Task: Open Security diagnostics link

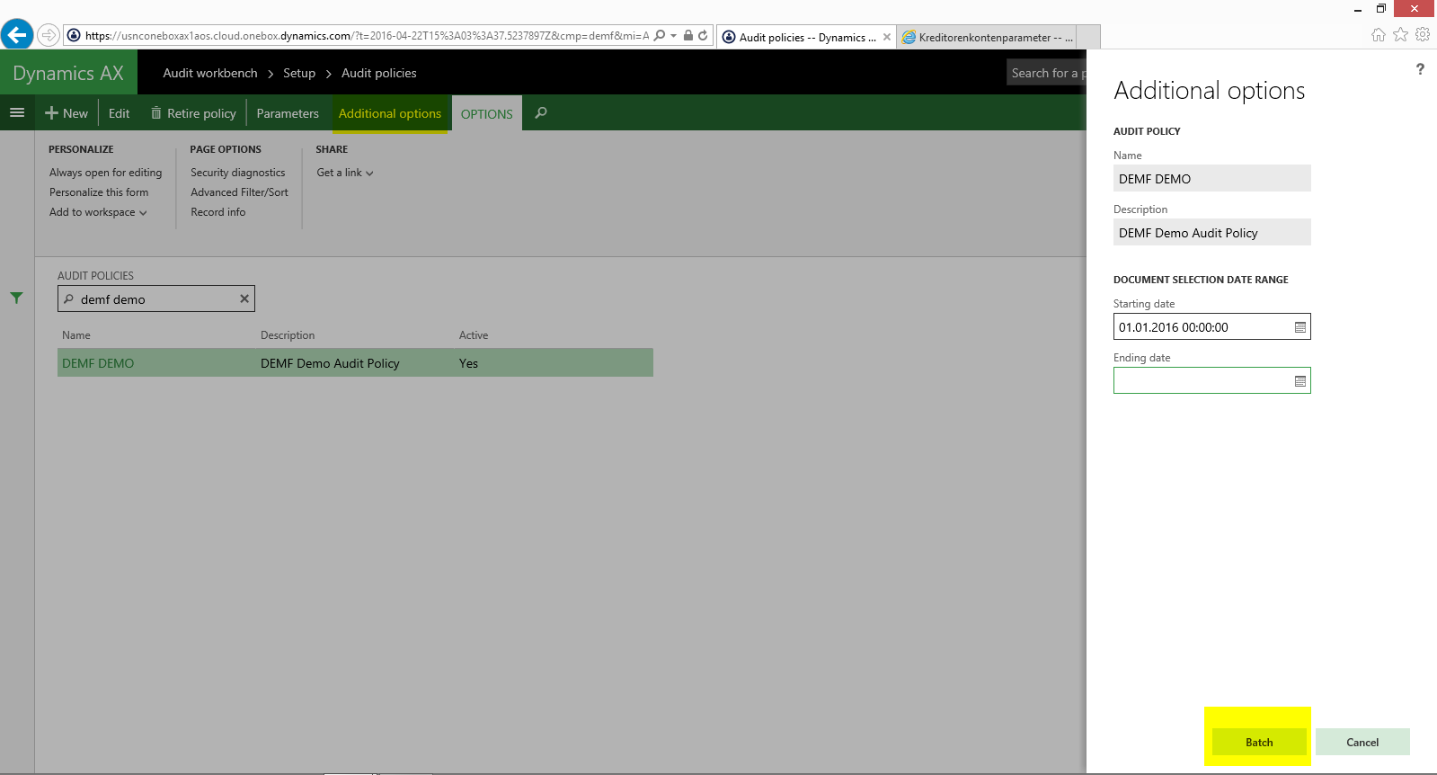Action: (237, 173)
